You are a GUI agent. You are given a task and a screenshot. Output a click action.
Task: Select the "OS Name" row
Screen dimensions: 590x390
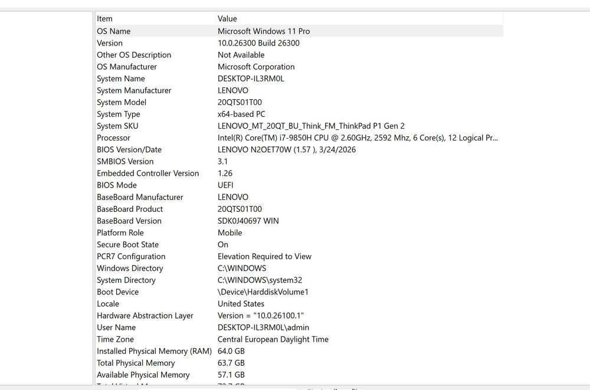tap(299, 31)
